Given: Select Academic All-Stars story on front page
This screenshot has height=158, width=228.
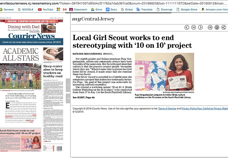Looking at the screenshot, I should pos(21,55).
